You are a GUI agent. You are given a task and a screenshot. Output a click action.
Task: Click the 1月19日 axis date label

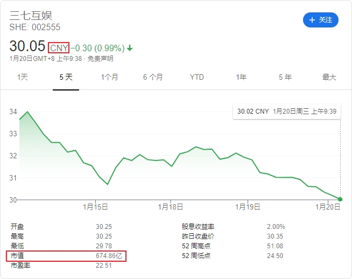point(248,207)
